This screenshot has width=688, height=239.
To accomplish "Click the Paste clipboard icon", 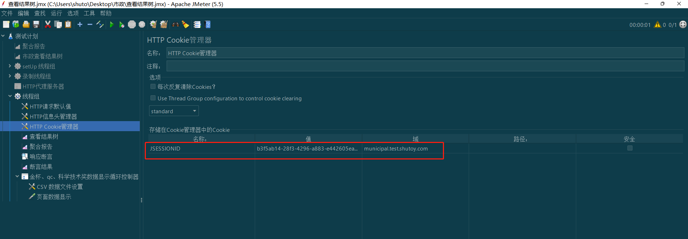I will coord(68,24).
